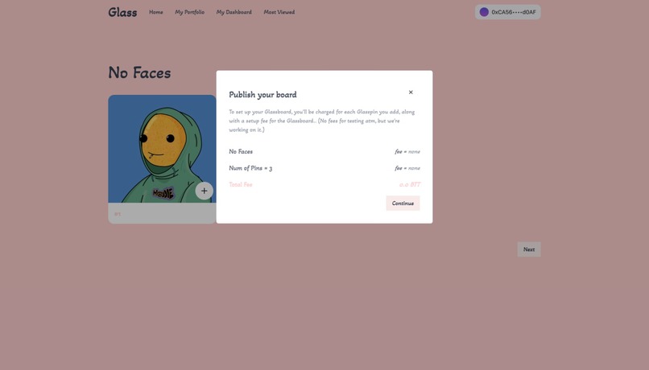Screen dimensions: 649x370
Task: Click the fee = none beside No Faces
Action: coord(407,152)
